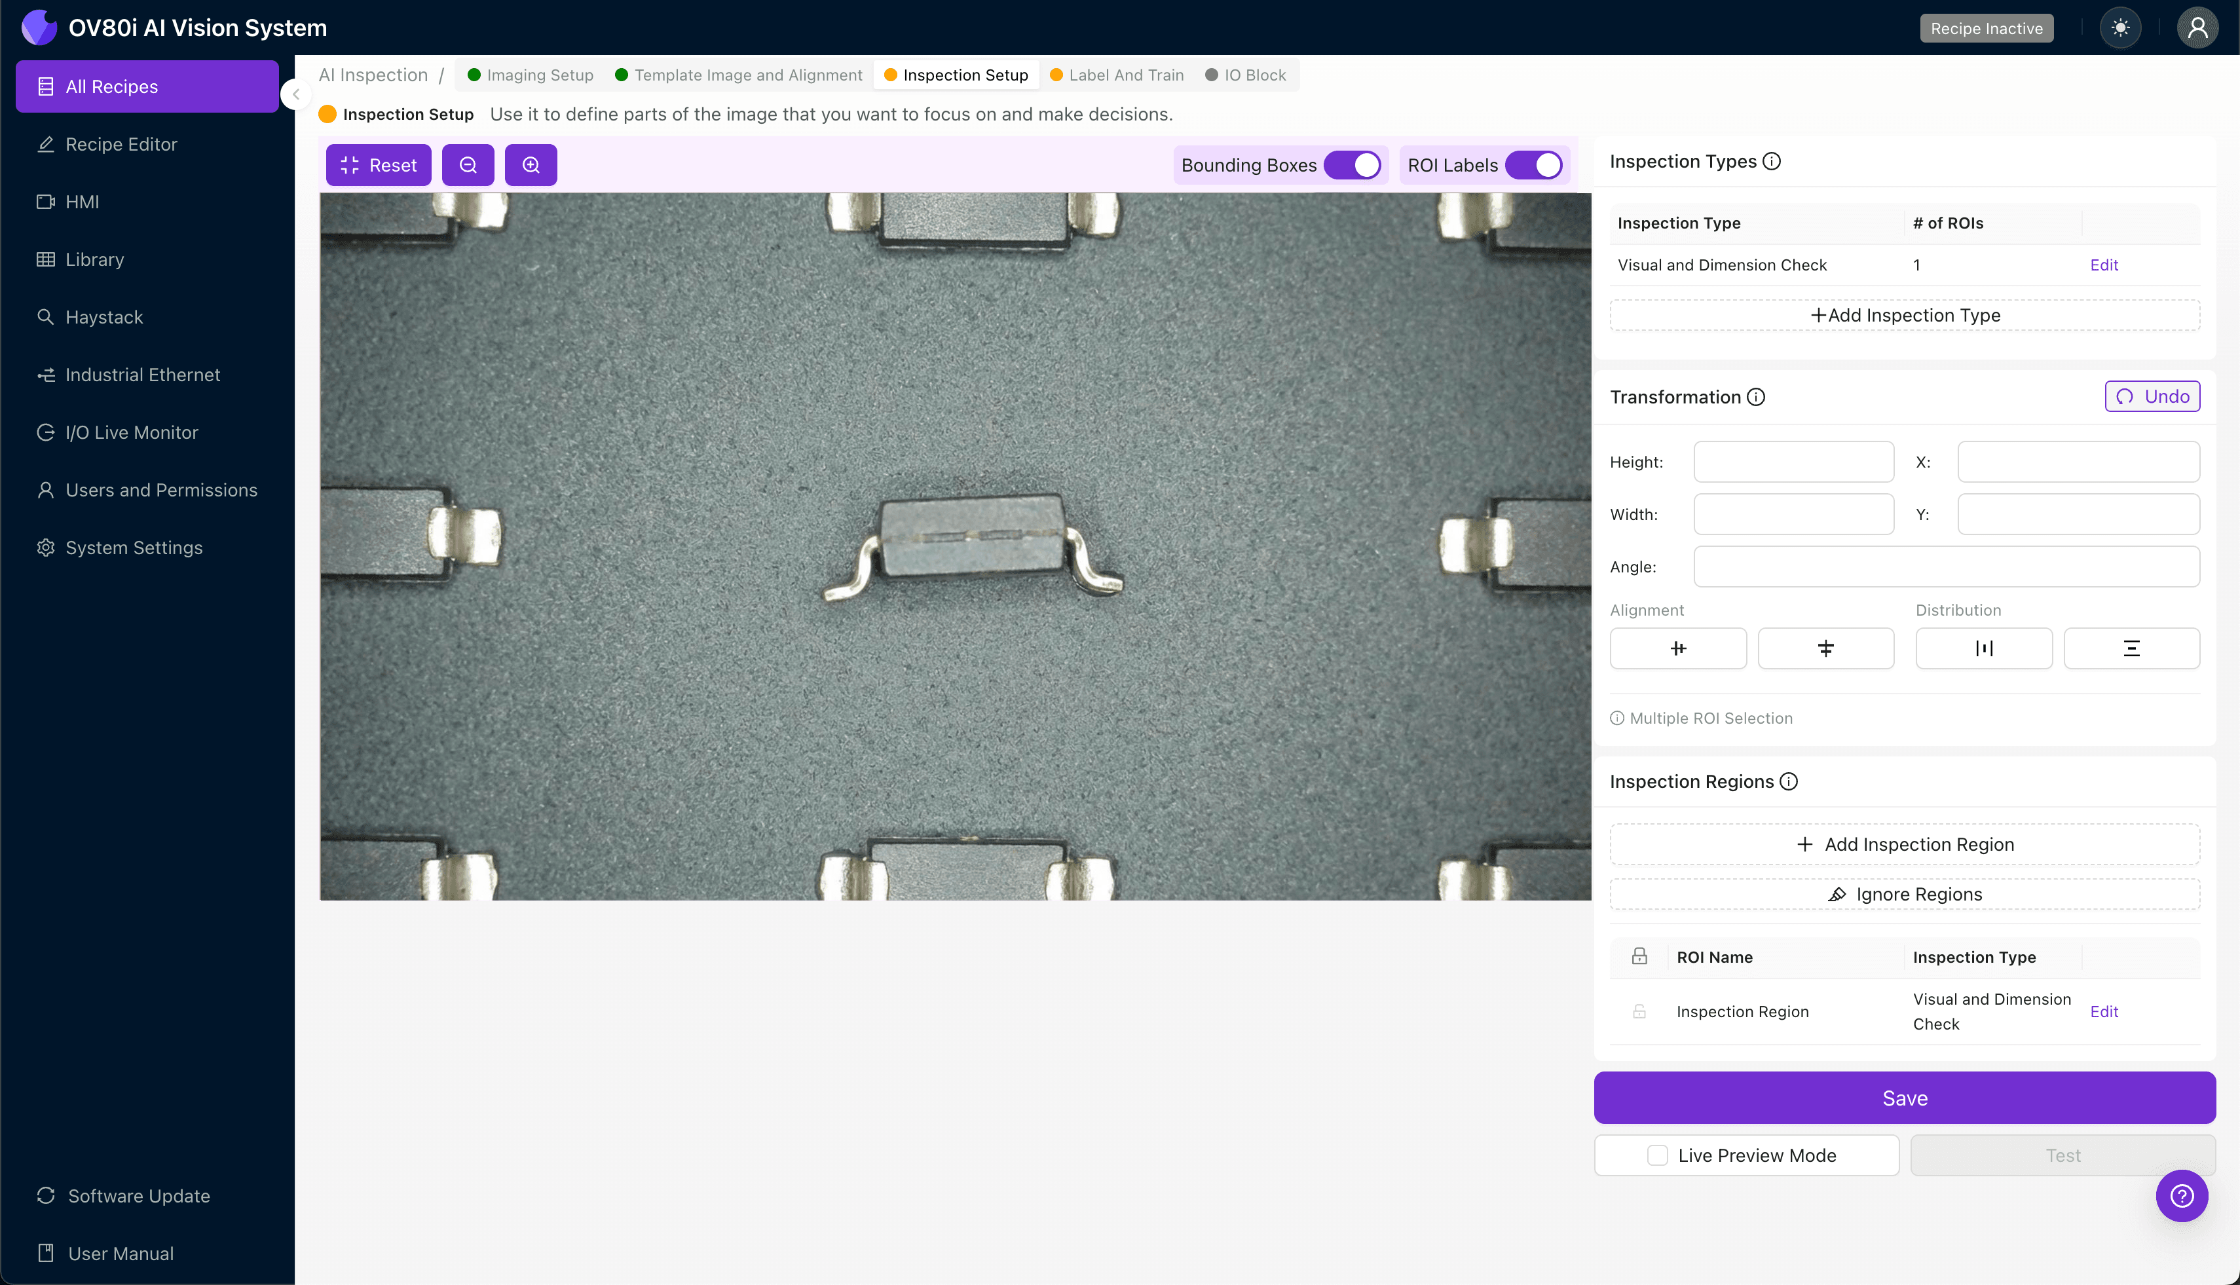Disable the ROI Labels toggle

(x=1533, y=165)
